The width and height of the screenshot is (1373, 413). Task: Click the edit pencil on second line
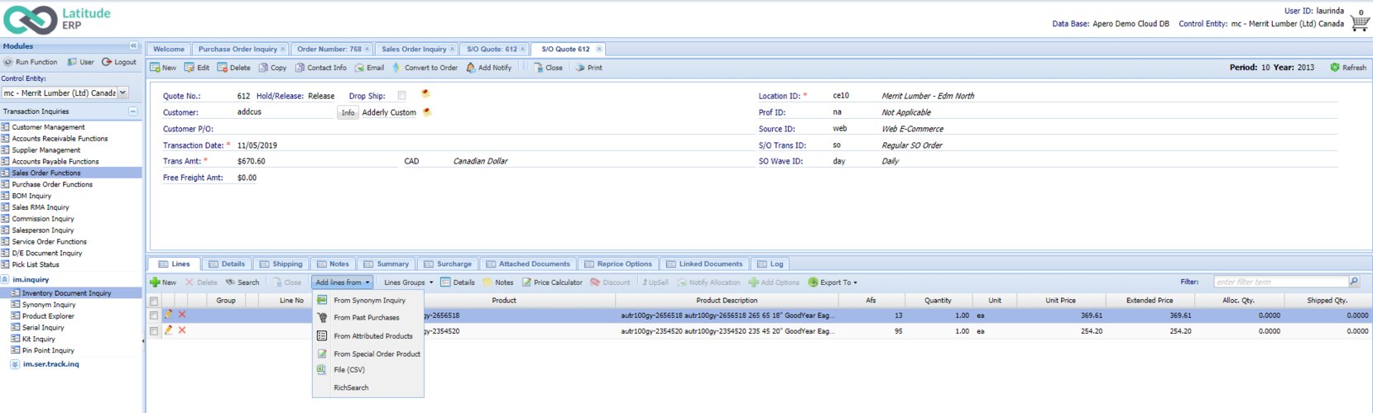click(169, 330)
